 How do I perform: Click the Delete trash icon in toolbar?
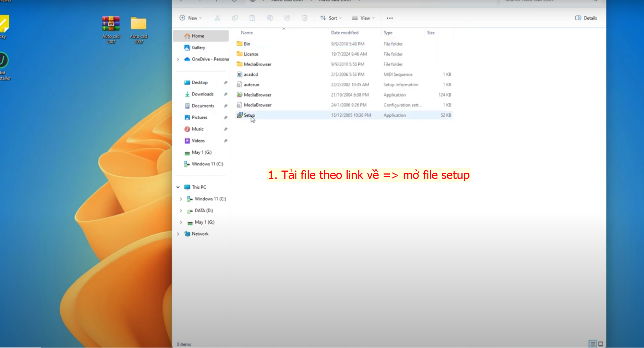(x=305, y=18)
